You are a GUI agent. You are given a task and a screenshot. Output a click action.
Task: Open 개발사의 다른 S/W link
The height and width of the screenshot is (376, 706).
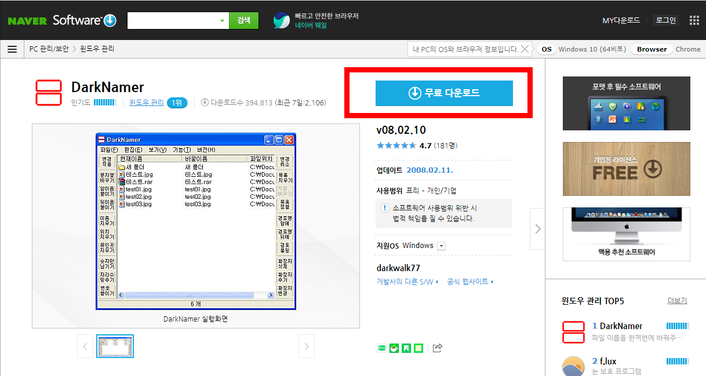406,282
